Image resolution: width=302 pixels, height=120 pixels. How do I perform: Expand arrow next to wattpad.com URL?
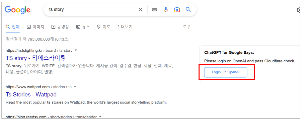click(75, 87)
